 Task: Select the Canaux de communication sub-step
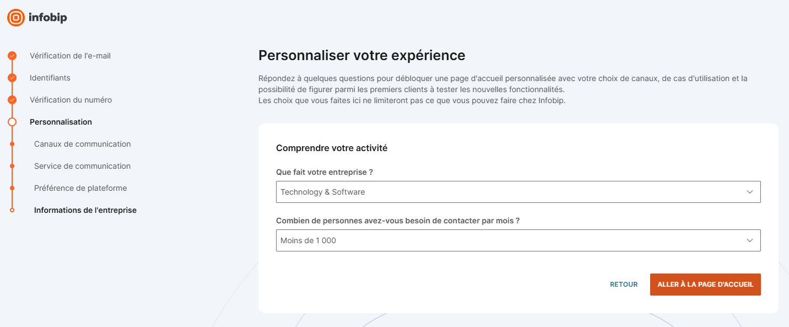point(83,144)
